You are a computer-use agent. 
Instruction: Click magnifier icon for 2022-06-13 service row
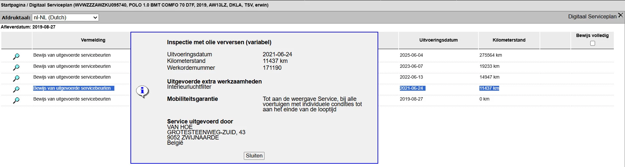16,78
